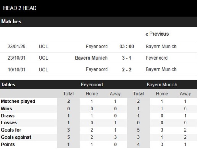Click Feyenoord away team in 23/10/01 row

[x=157, y=58]
